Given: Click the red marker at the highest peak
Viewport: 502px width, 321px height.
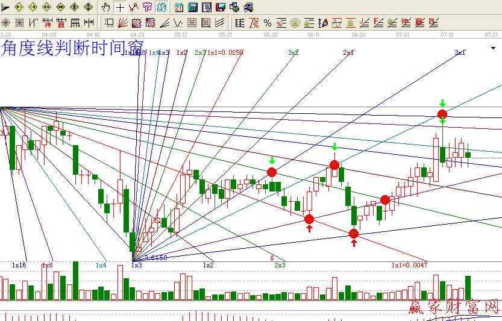Looking at the screenshot, I should tap(442, 114).
